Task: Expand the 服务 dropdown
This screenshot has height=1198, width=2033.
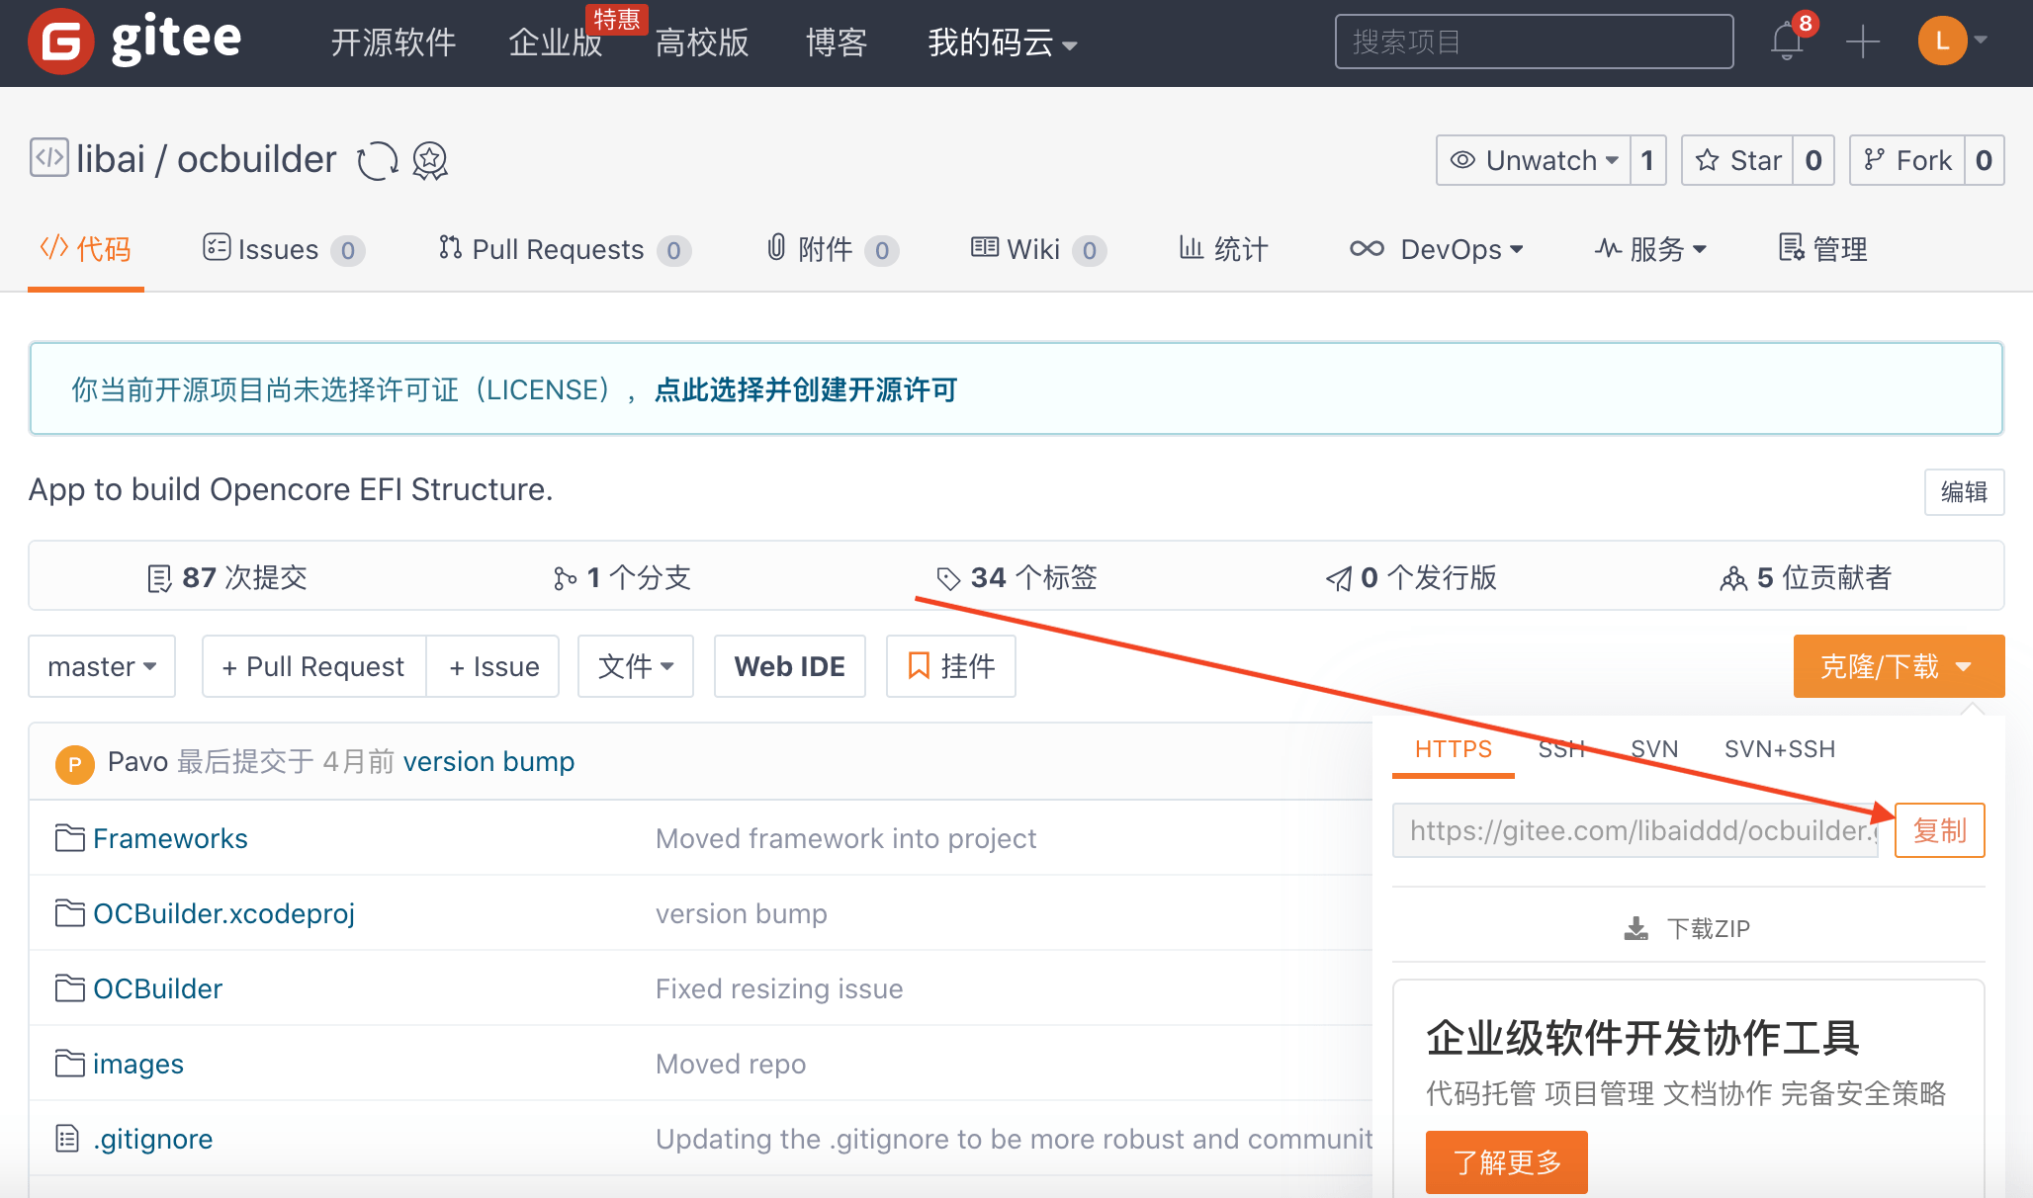Action: tap(1650, 249)
